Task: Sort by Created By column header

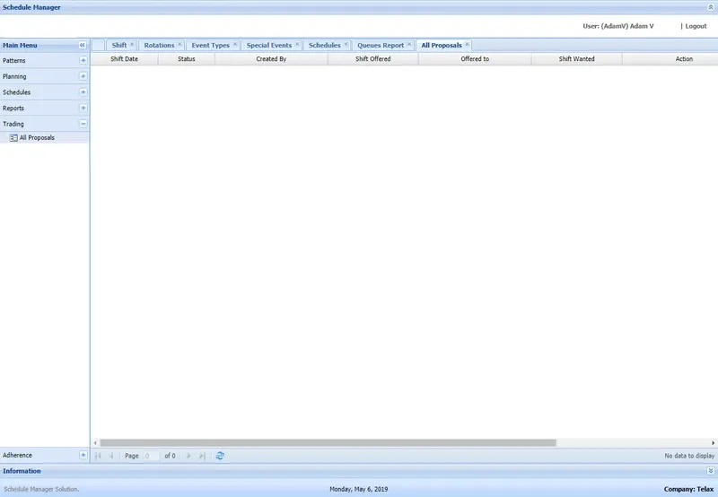Action: coord(271,58)
